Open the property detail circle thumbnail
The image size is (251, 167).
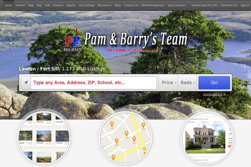pos(207,138)
